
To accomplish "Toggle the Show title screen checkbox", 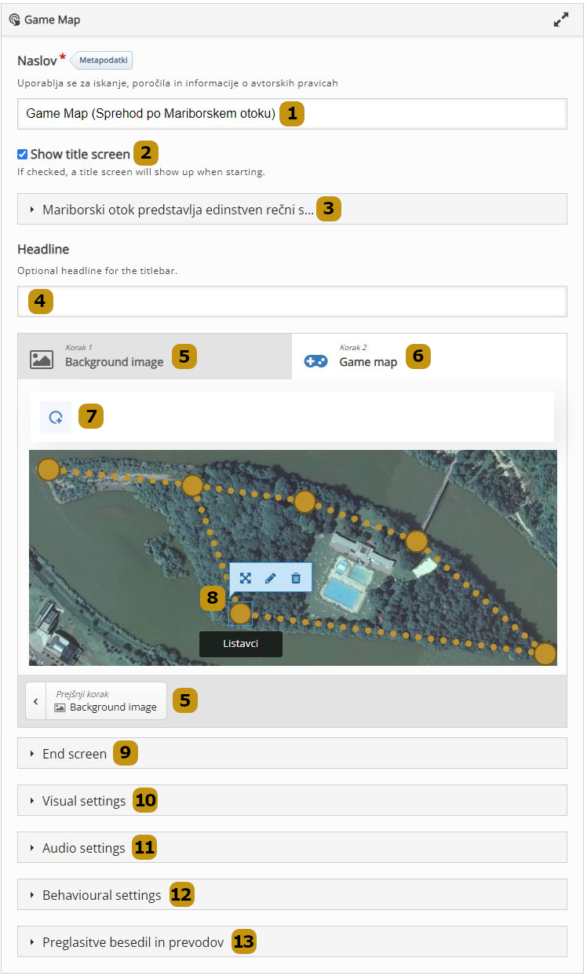I will pos(23,154).
